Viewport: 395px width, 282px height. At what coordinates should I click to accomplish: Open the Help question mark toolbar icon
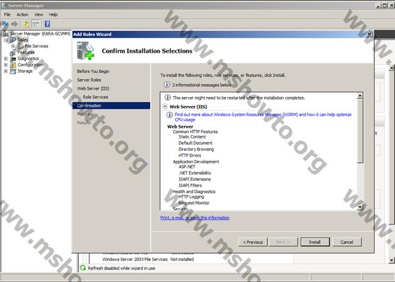pyautogui.click(x=47, y=24)
